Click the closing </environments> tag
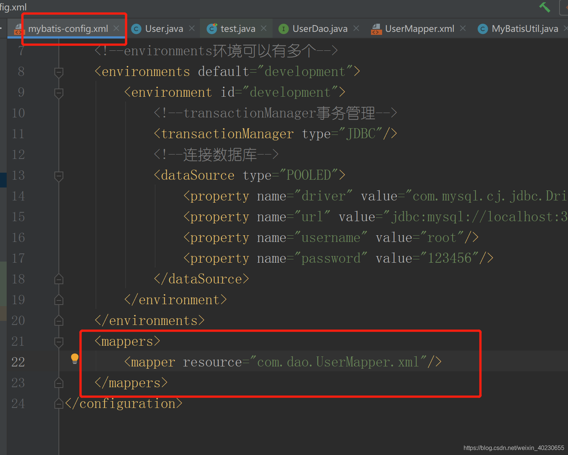568x455 pixels. (150, 321)
